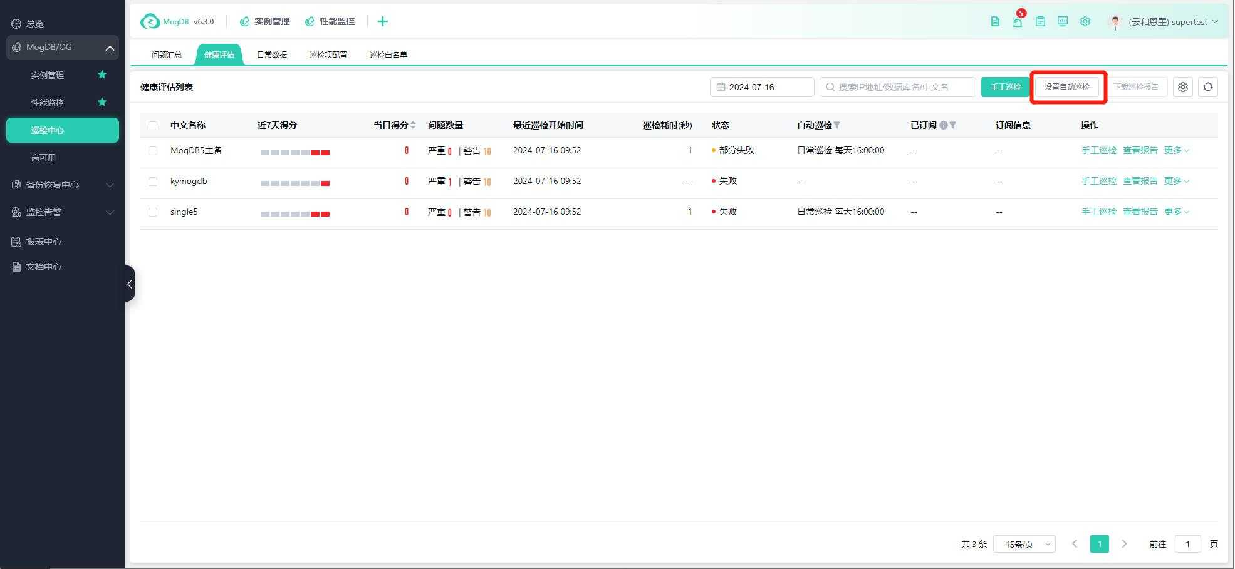Open the document icon in top bar
1235x569 pixels.
pyautogui.click(x=995, y=21)
